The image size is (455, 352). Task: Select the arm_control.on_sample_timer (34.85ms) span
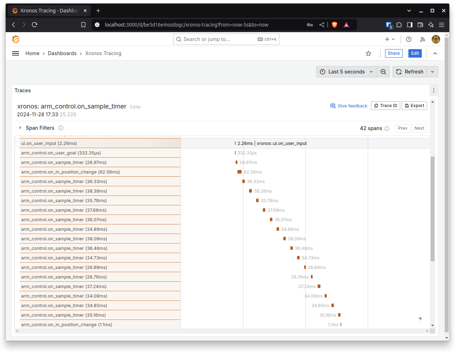coord(100,306)
